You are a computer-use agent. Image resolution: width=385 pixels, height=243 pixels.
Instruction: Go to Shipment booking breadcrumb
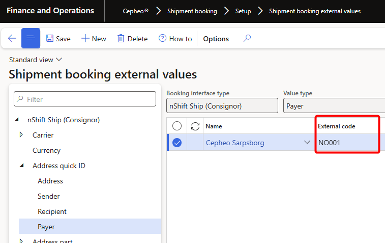point(192,11)
